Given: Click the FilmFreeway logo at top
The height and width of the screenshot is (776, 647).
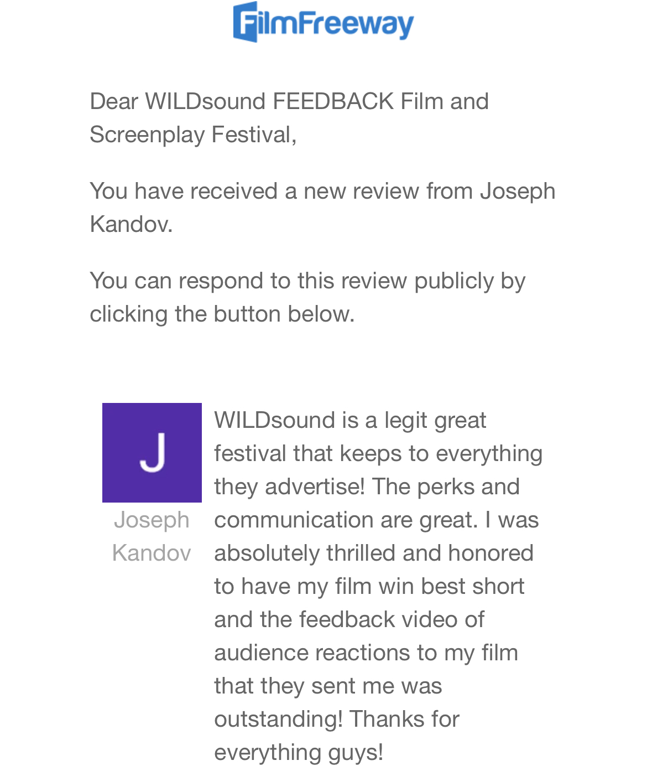Looking at the screenshot, I should pos(323,23).
